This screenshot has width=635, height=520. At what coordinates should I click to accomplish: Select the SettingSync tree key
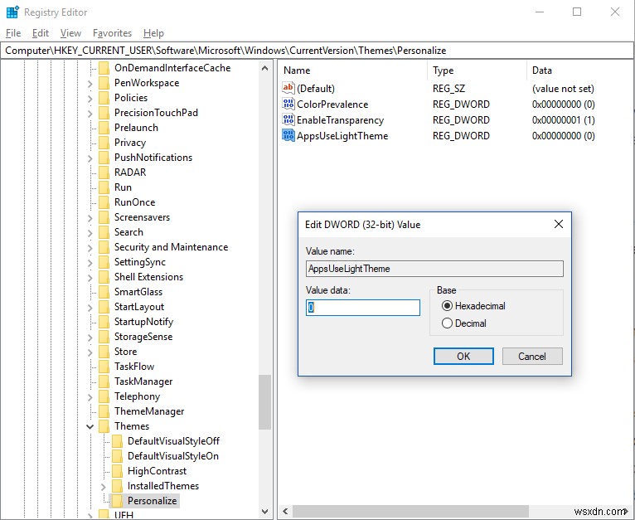pos(140,262)
